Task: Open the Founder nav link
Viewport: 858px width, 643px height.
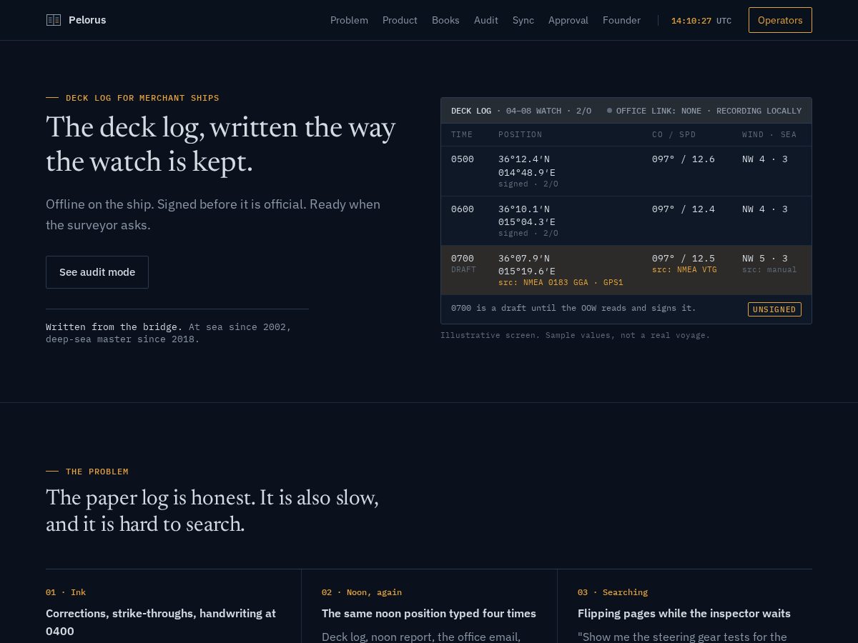Action: click(x=621, y=20)
